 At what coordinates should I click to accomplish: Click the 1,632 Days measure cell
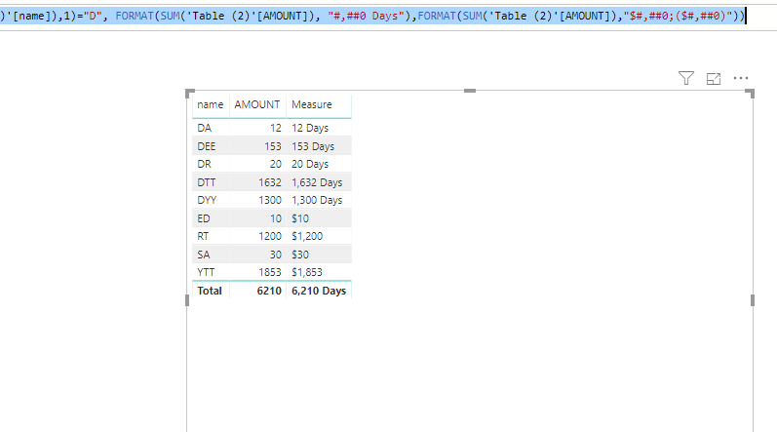pyautogui.click(x=317, y=182)
